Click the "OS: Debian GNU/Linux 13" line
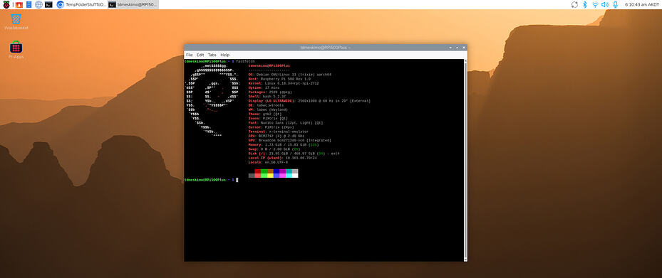Screen dimensions: 662x278 tap(290, 75)
